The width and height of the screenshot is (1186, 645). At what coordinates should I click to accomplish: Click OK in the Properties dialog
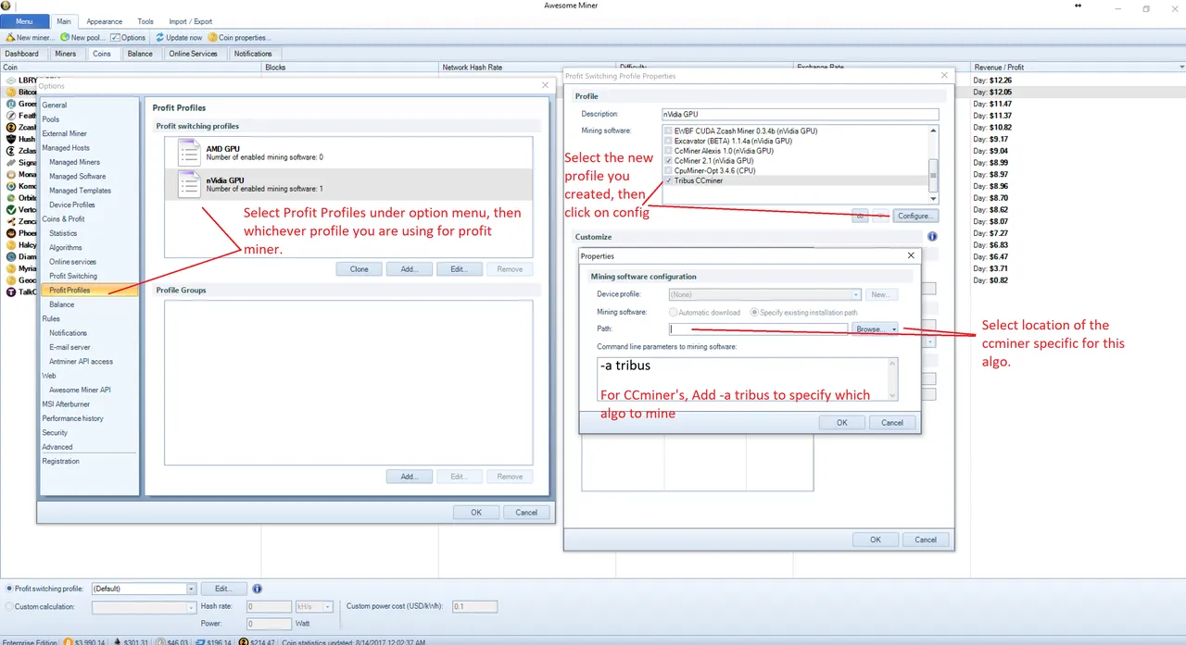[x=842, y=422]
